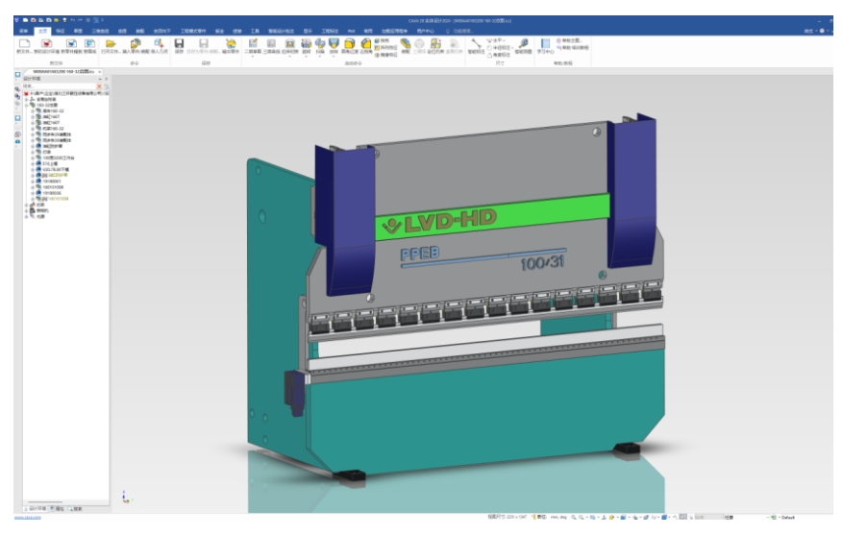Select the Chamfer (边倒角) icon
843x534 pixels.
(365, 43)
